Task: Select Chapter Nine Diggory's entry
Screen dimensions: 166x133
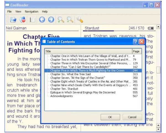Action: click(x=93, y=85)
